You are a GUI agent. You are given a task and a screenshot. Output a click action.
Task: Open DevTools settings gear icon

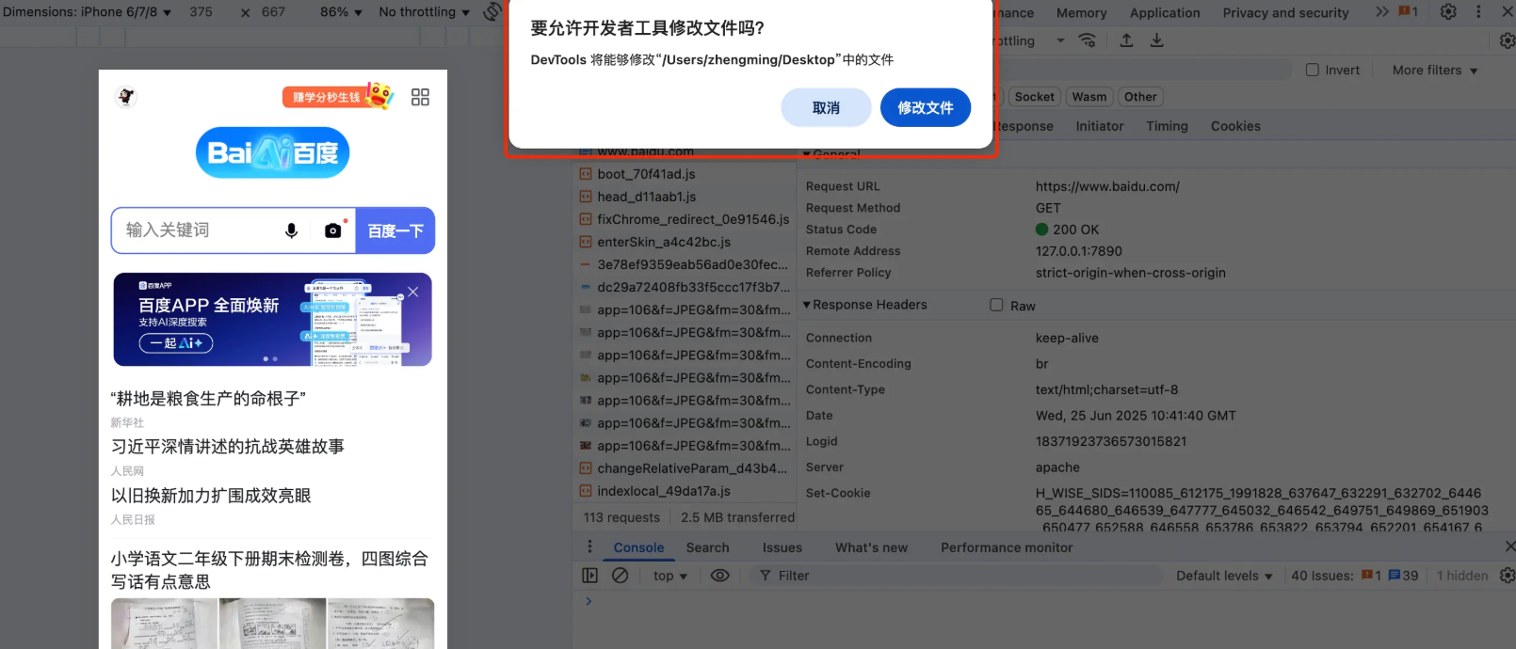tap(1448, 12)
